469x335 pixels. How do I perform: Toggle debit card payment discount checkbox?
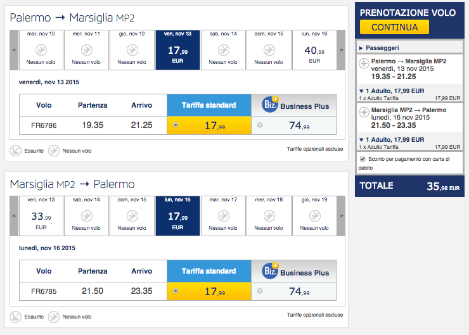pos(363,159)
